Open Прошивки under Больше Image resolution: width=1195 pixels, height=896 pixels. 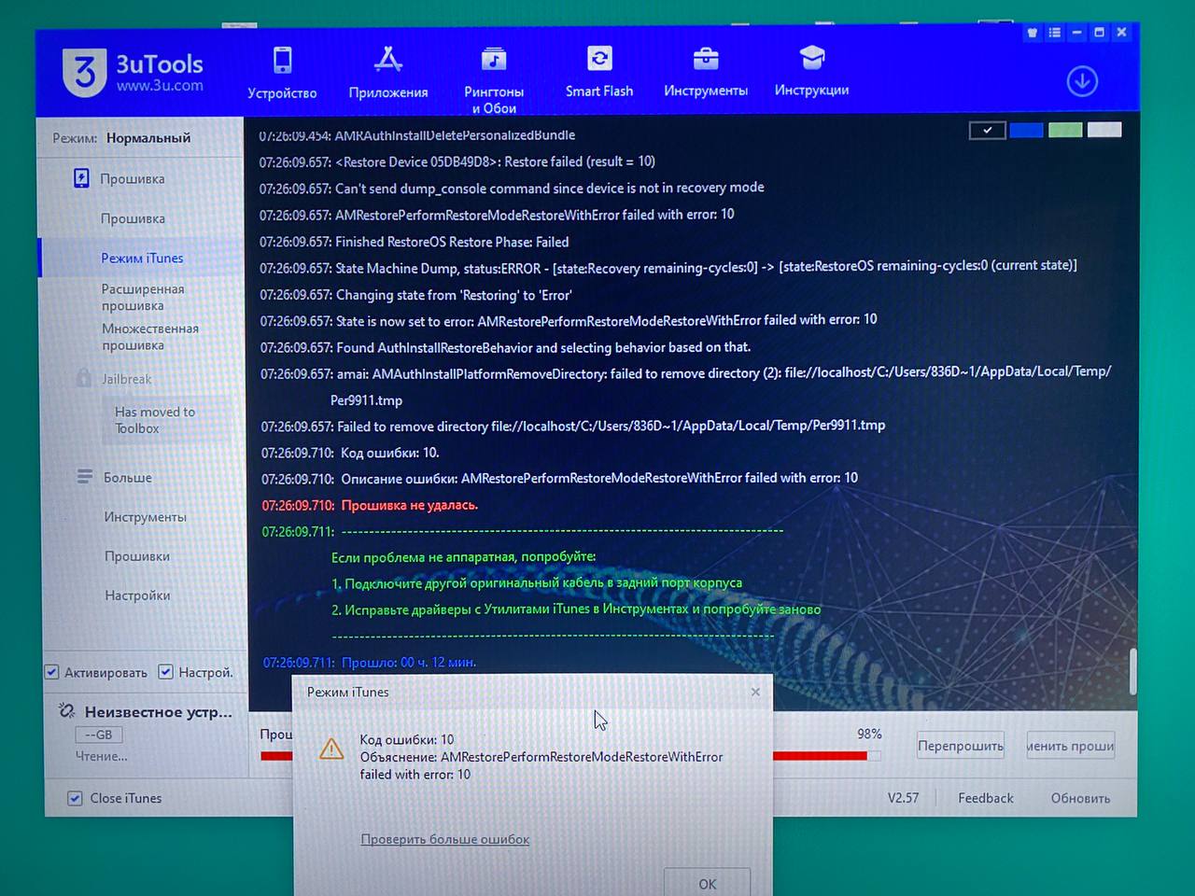pos(137,555)
